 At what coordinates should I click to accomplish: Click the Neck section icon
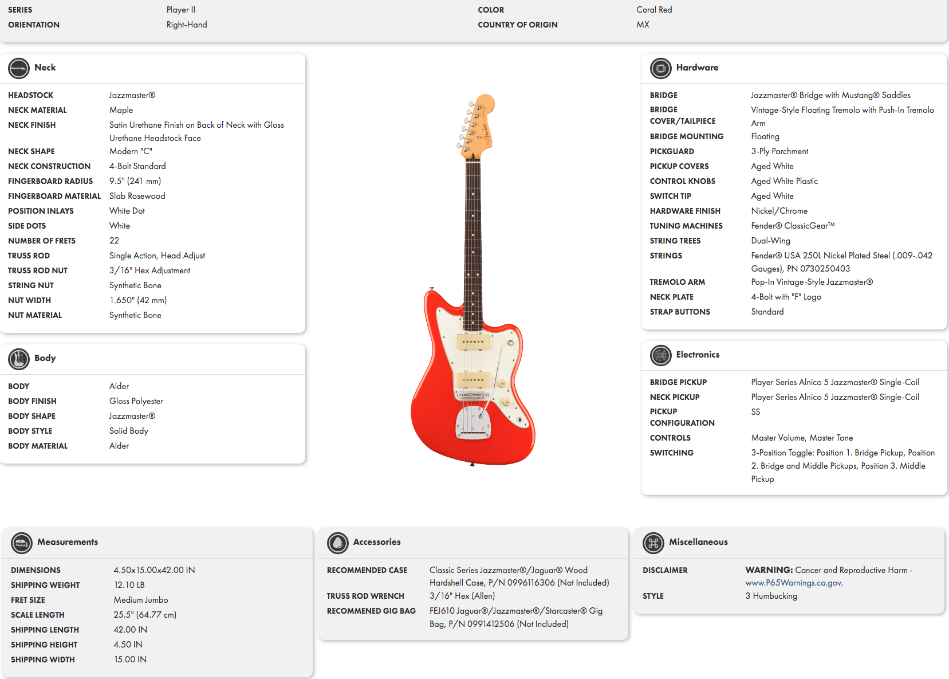(19, 69)
